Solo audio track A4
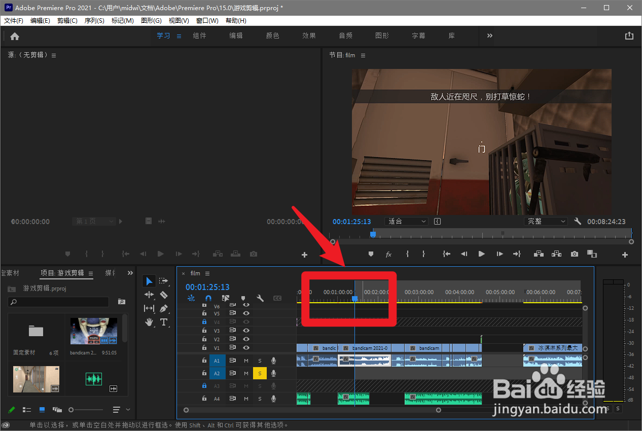642x431 pixels. (260, 399)
